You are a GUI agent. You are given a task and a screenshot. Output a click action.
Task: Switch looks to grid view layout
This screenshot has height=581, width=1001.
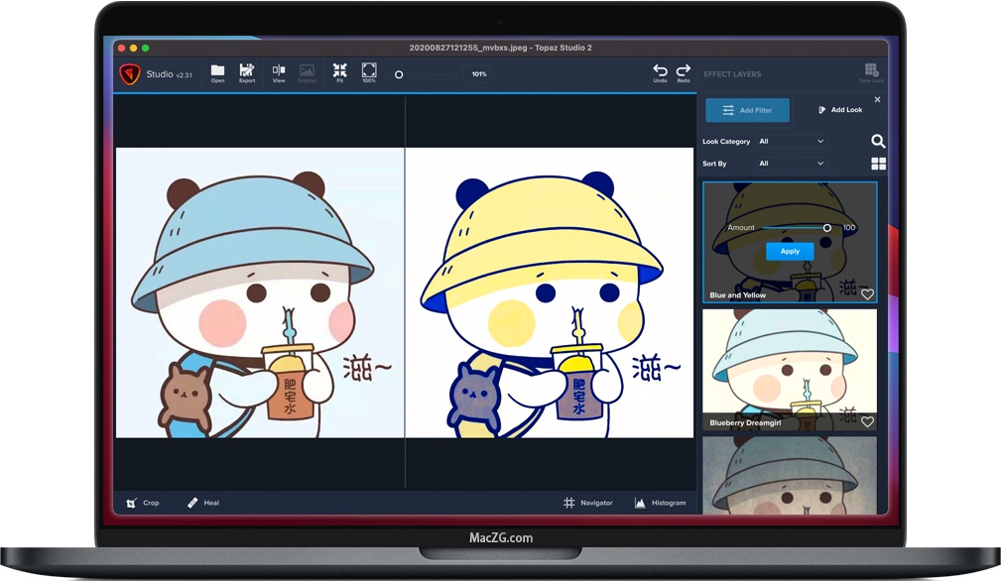pyautogui.click(x=878, y=164)
